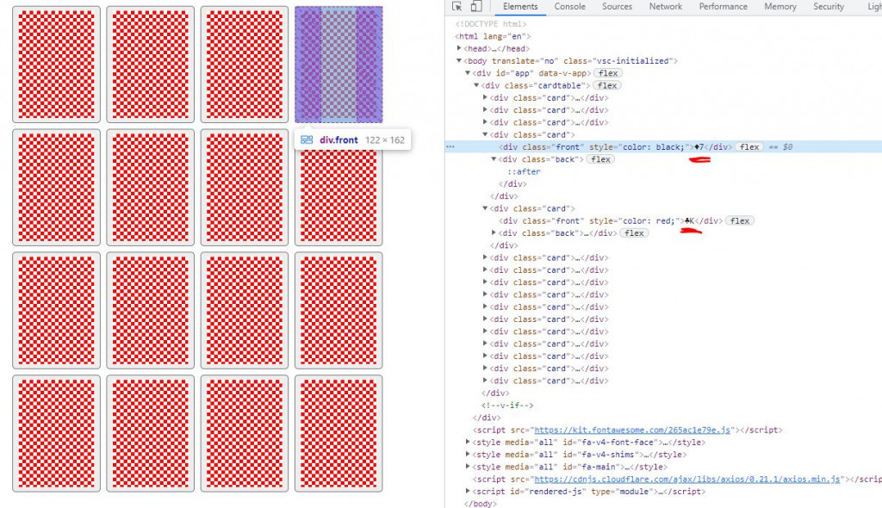
Task: Switch to the Sources tab
Action: click(617, 7)
